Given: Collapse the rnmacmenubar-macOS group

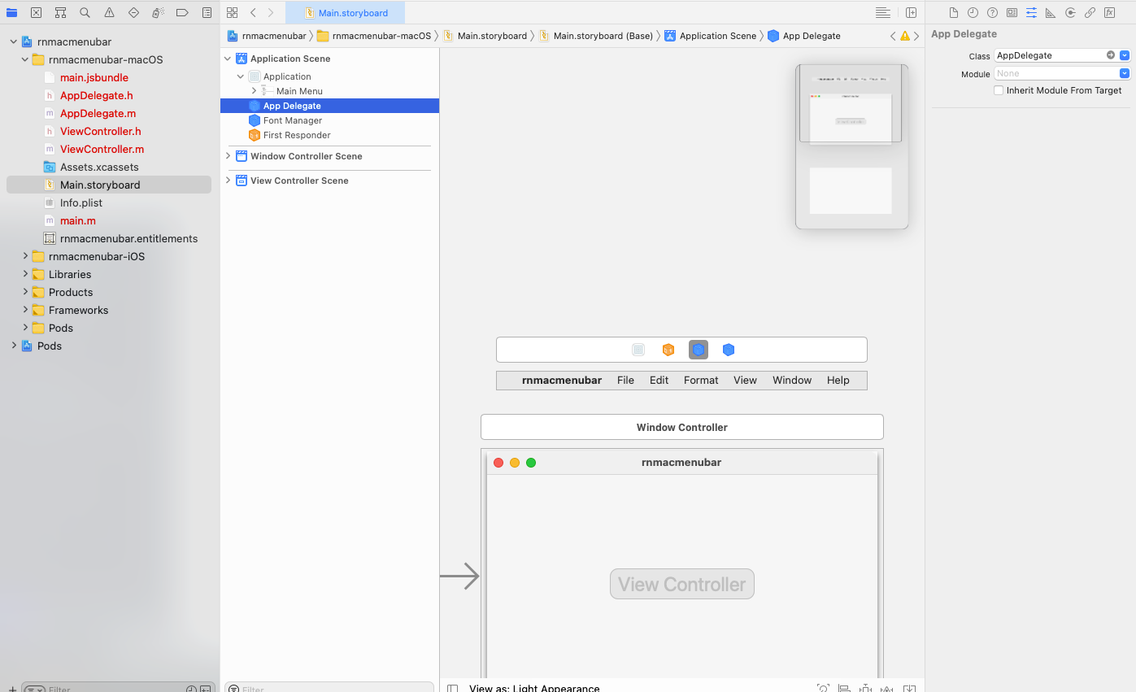Looking at the screenshot, I should 25,59.
